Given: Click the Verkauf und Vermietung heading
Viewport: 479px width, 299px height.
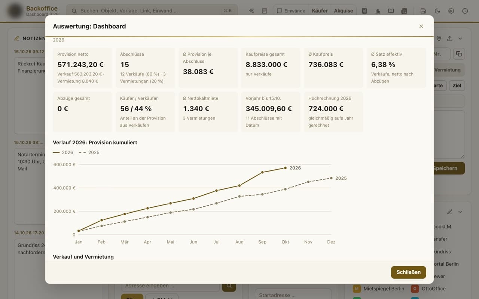Looking at the screenshot, I should point(83,257).
